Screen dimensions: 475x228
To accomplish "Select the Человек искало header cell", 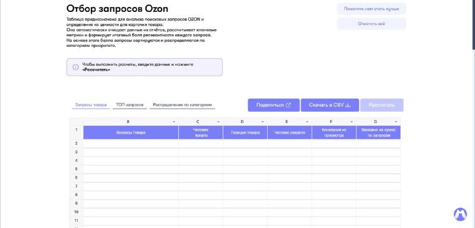I will click(201, 132).
